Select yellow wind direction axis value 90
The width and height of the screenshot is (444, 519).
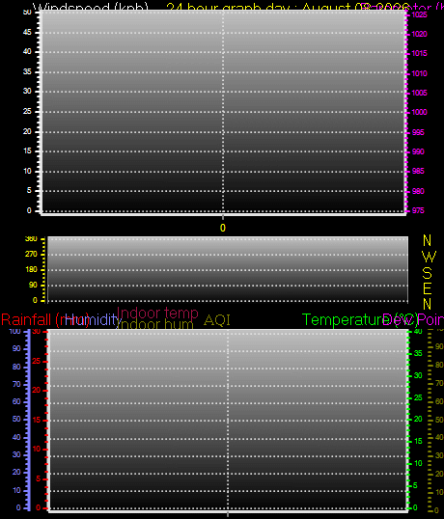click(x=33, y=285)
